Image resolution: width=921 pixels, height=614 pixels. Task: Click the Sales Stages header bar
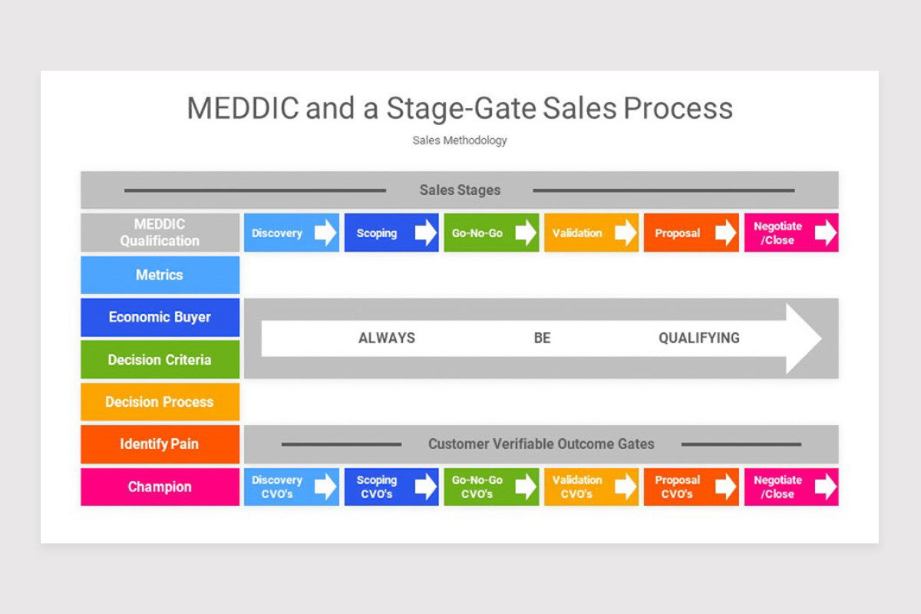(x=460, y=190)
